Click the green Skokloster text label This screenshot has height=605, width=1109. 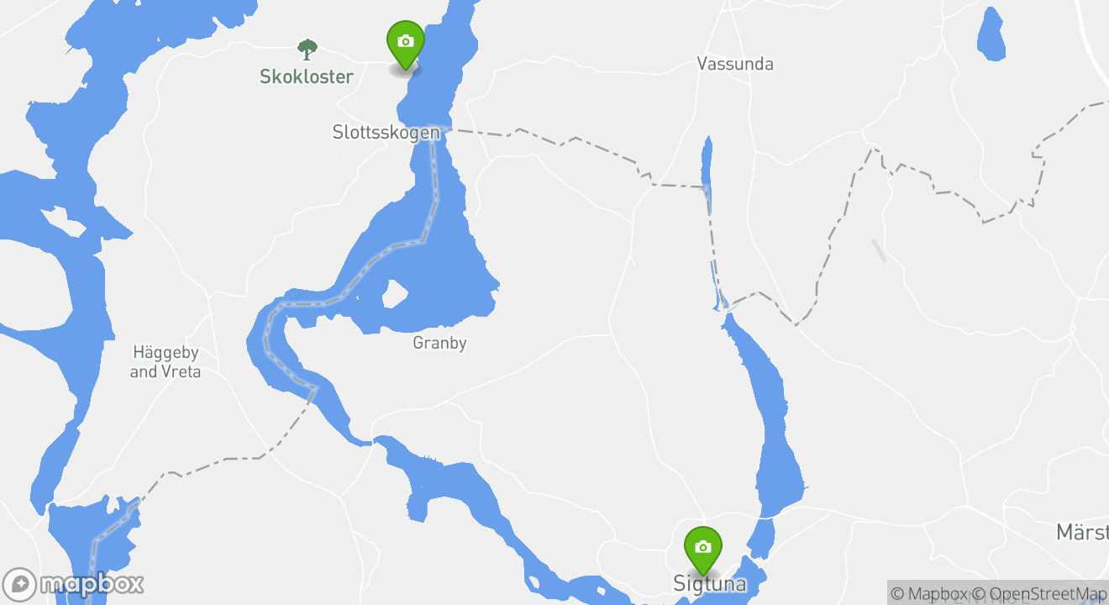[306, 76]
